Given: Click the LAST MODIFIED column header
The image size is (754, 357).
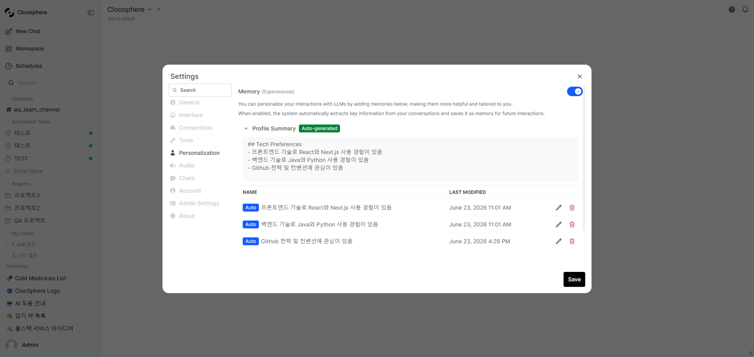Looking at the screenshot, I should (467, 192).
